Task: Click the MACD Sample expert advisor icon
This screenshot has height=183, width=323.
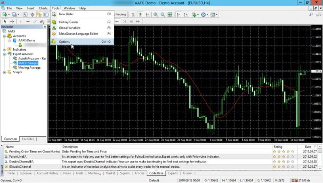Action: click(15, 63)
